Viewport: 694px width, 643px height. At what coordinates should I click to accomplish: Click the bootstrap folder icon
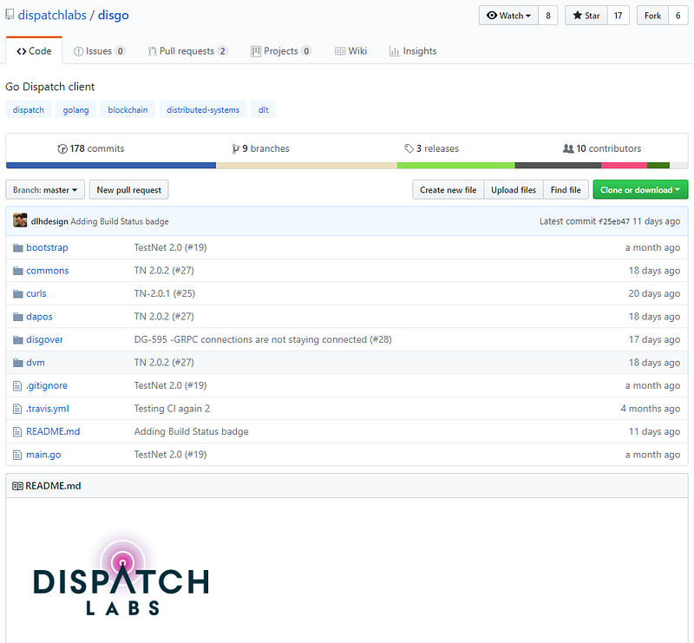pos(17,247)
